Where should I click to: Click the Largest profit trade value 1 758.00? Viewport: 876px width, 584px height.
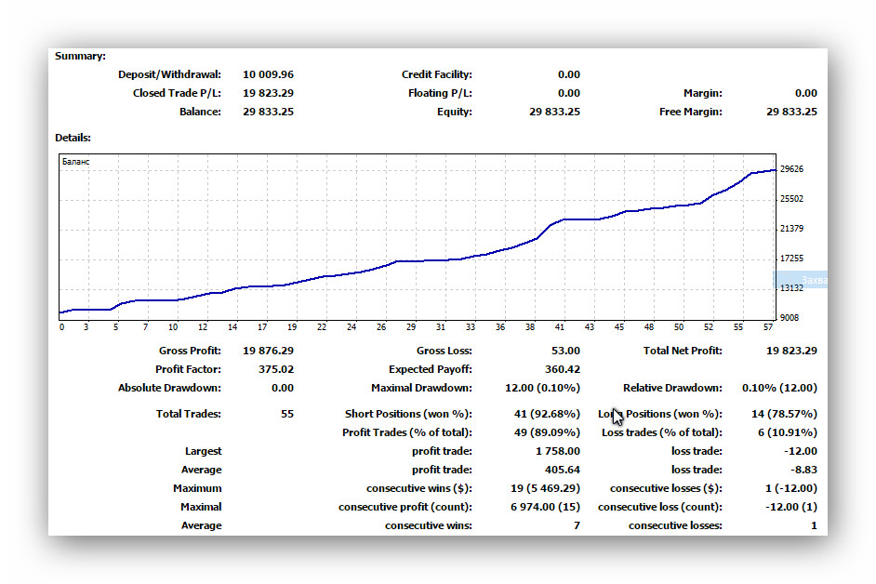pos(558,451)
